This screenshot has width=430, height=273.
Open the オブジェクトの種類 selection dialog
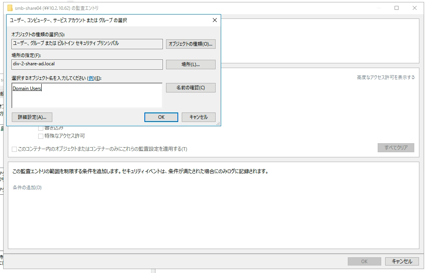click(x=190, y=44)
